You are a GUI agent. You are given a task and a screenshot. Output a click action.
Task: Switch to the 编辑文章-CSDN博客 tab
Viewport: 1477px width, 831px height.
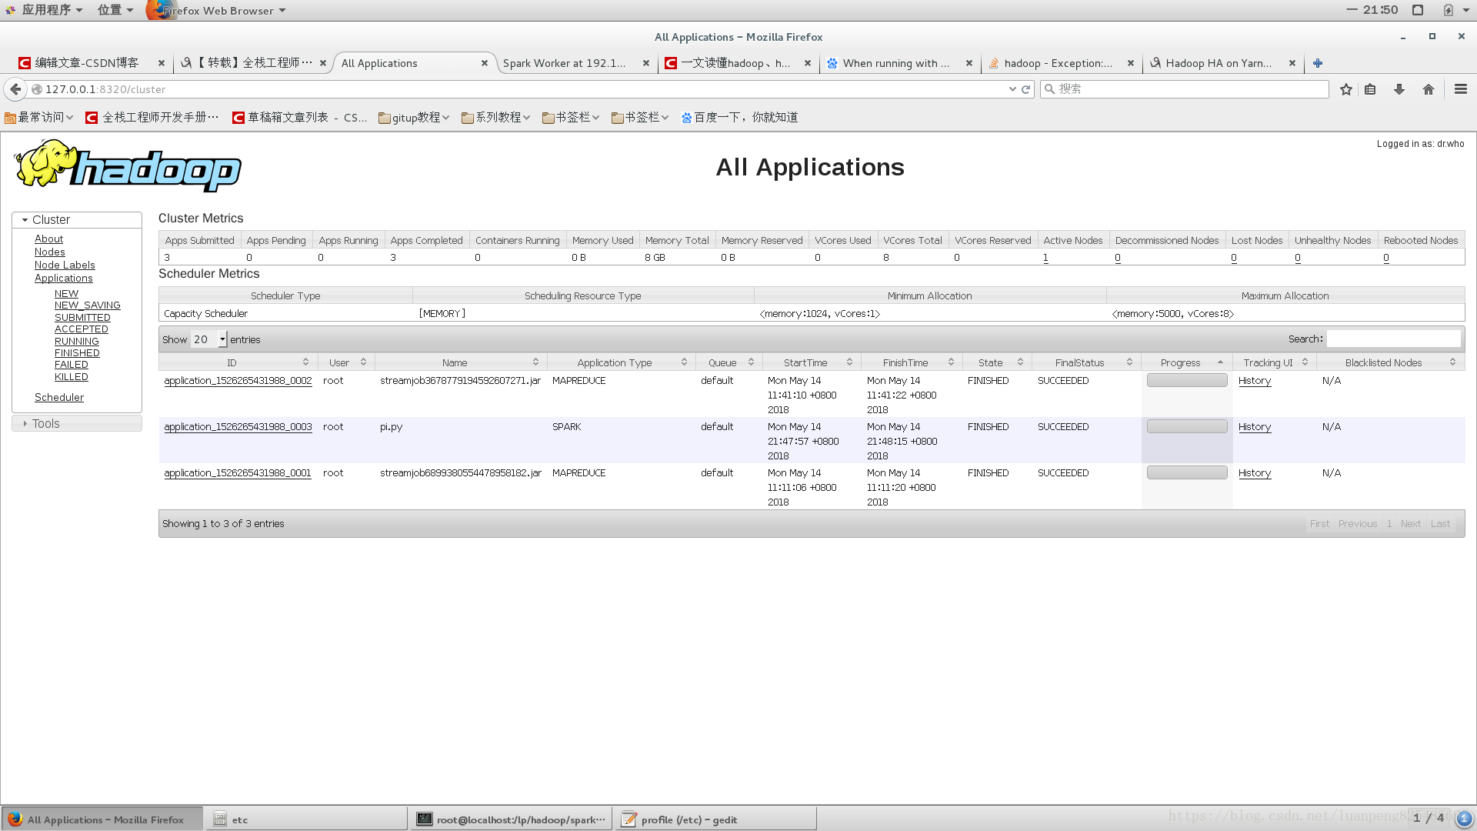(86, 63)
